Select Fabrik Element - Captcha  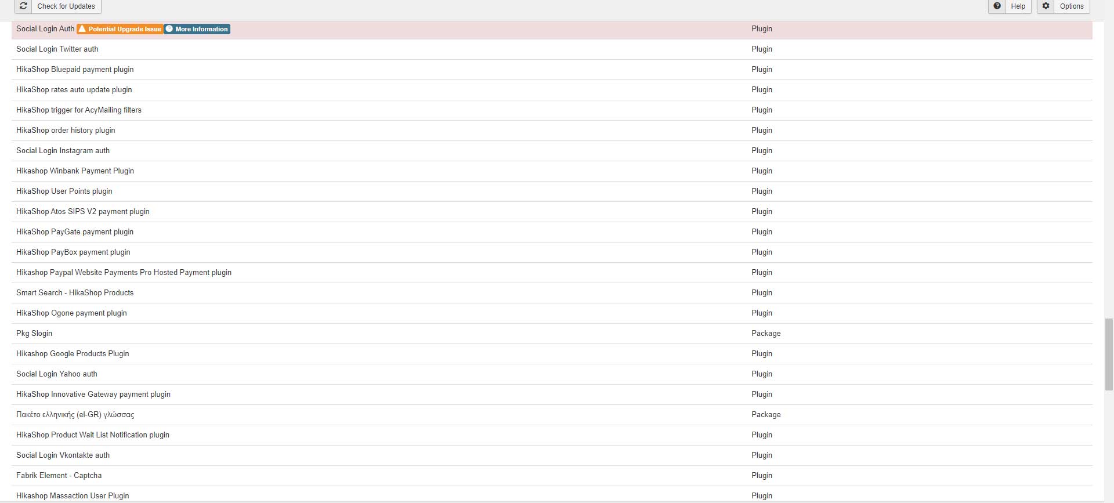pos(59,475)
